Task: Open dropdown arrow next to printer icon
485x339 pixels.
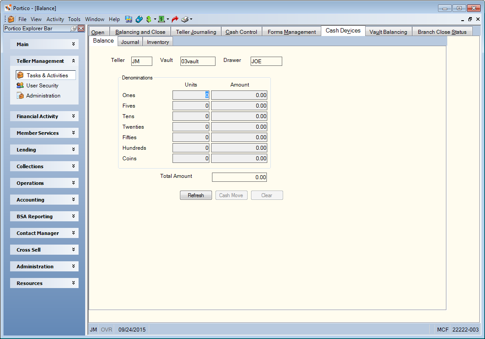Action: click(191, 19)
